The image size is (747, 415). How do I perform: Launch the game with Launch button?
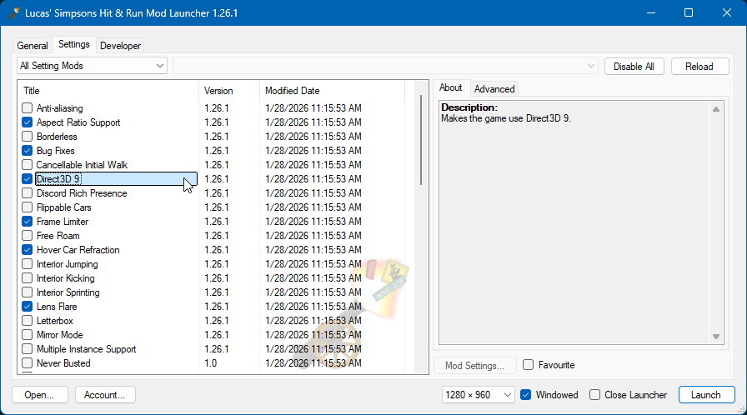(x=706, y=395)
